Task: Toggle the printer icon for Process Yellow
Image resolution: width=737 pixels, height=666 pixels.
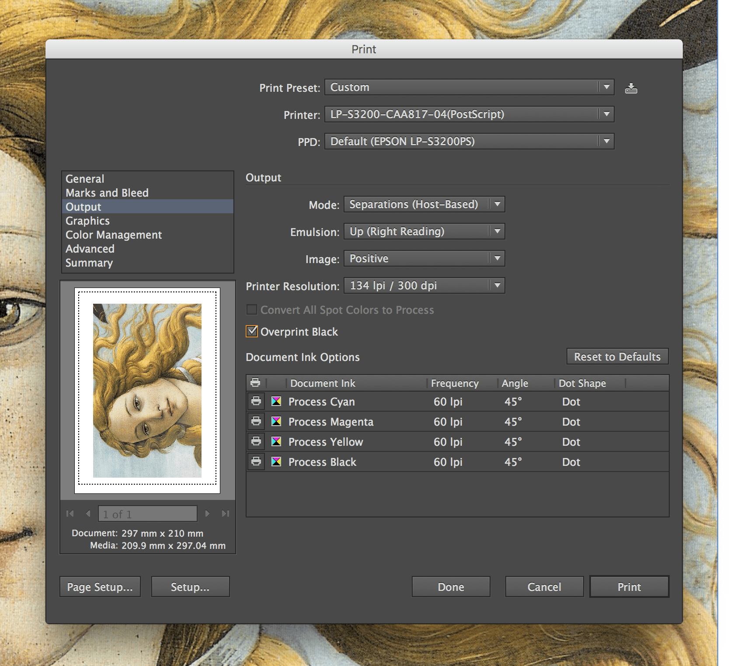Action: [x=256, y=441]
